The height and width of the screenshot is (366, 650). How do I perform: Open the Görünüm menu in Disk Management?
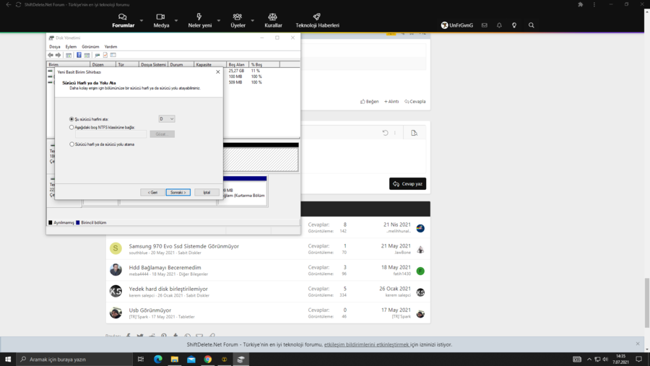90,47
